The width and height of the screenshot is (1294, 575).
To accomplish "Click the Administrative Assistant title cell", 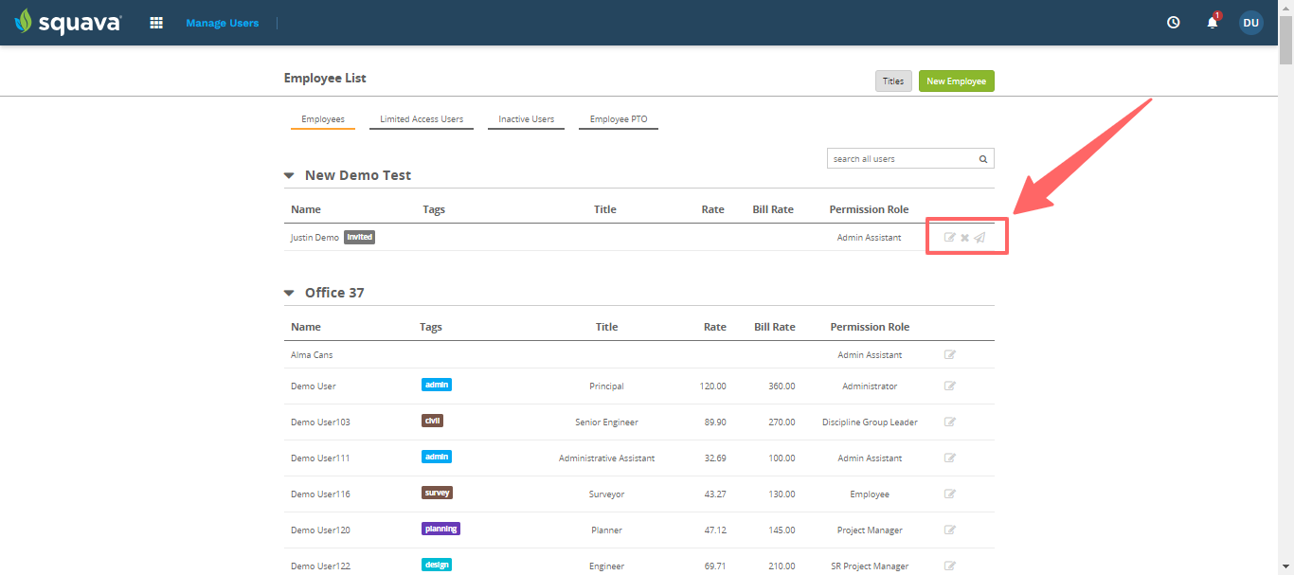I will point(606,458).
